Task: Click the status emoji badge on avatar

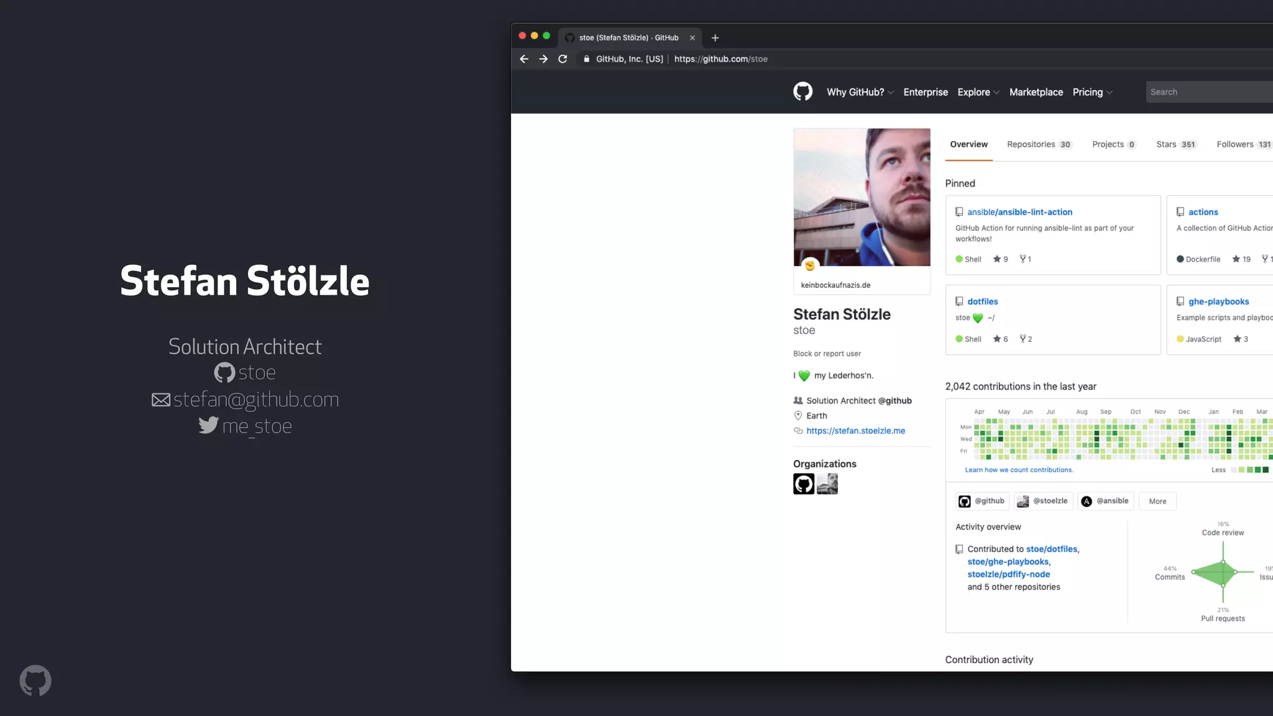Action: click(x=809, y=266)
